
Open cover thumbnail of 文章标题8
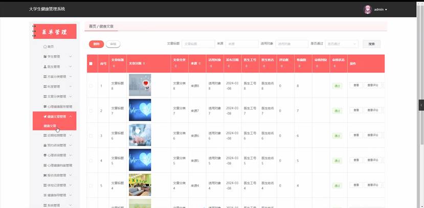click(140, 85)
